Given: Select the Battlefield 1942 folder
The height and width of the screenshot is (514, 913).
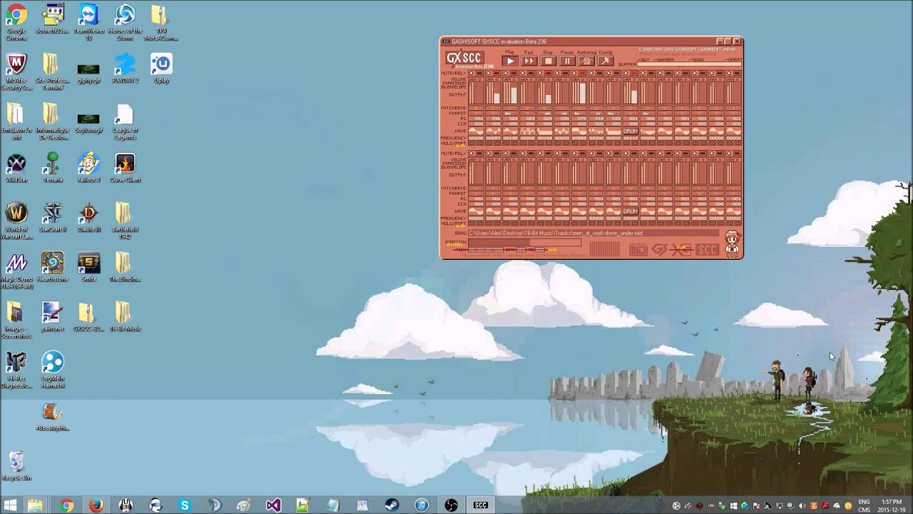Looking at the screenshot, I should pyautogui.click(x=125, y=220).
